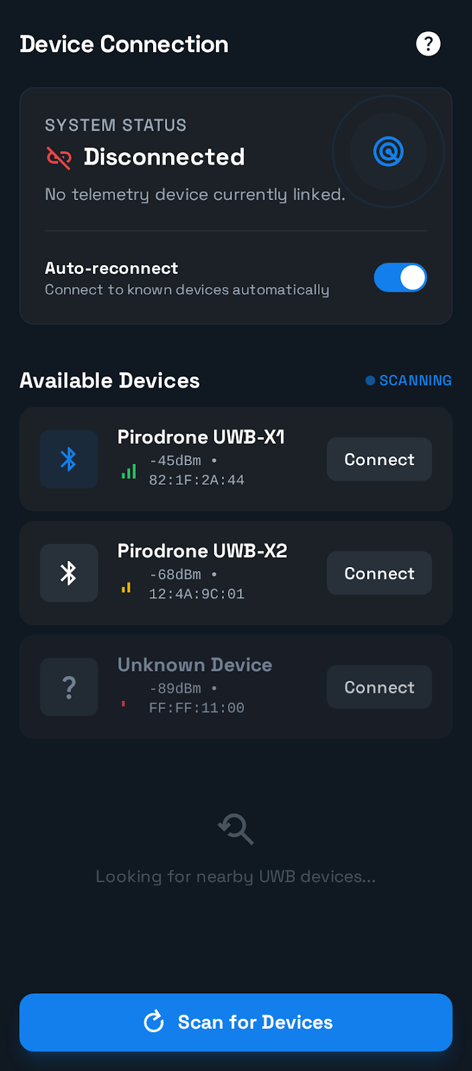Click the yellow signal bars on UWB-X2
The width and height of the screenshot is (472, 1071).
[x=126, y=586]
